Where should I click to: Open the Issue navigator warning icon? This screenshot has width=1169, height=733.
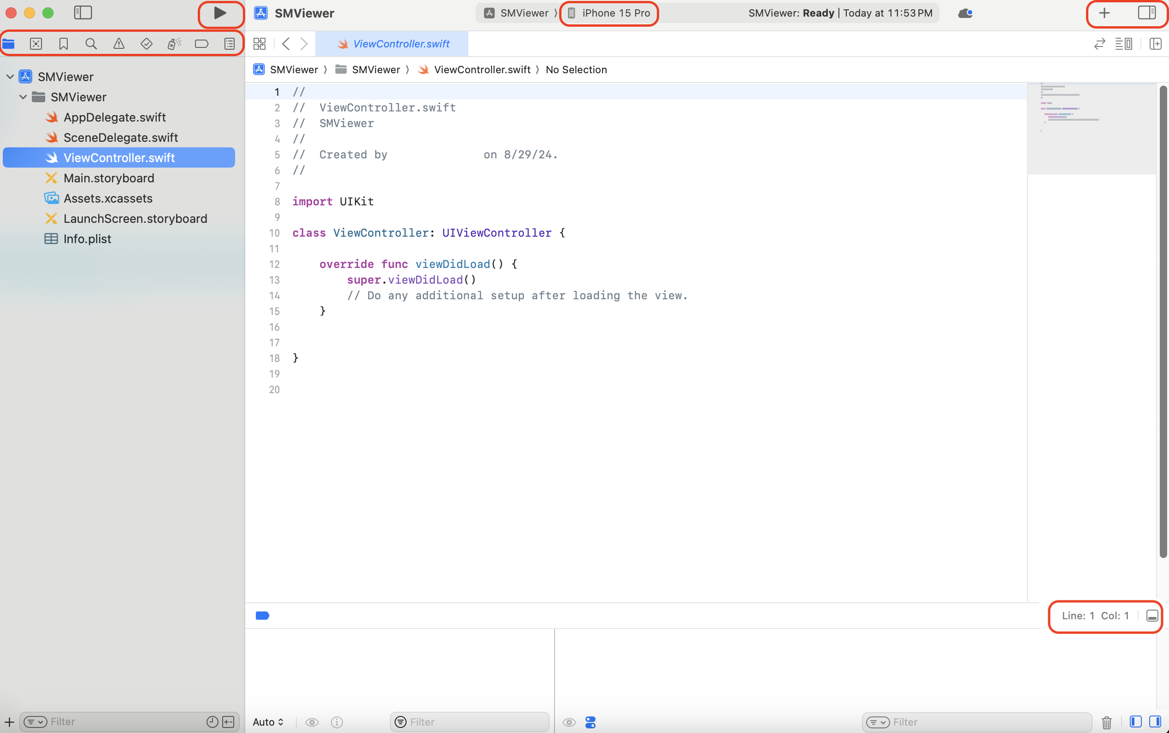118,44
